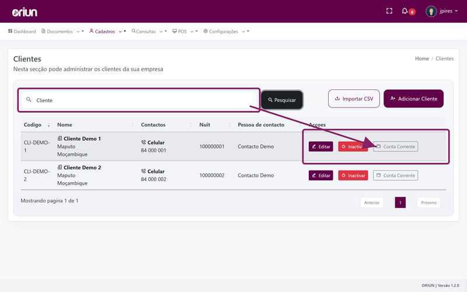This screenshot has height=292, width=467.
Task: Sort by Contactos column arrows
Action: coord(191,125)
